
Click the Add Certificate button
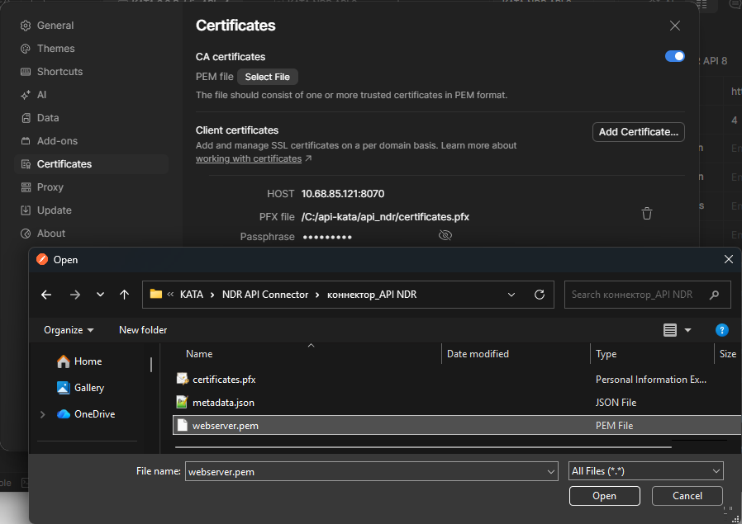tap(639, 132)
